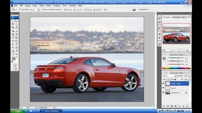The width and height of the screenshot is (202, 113).
Task: Change the screen mode in toolbox
Action: [x=15, y=69]
